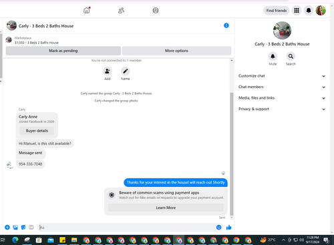Click the Find friends button
The width and height of the screenshot is (334, 245).
[277, 11]
